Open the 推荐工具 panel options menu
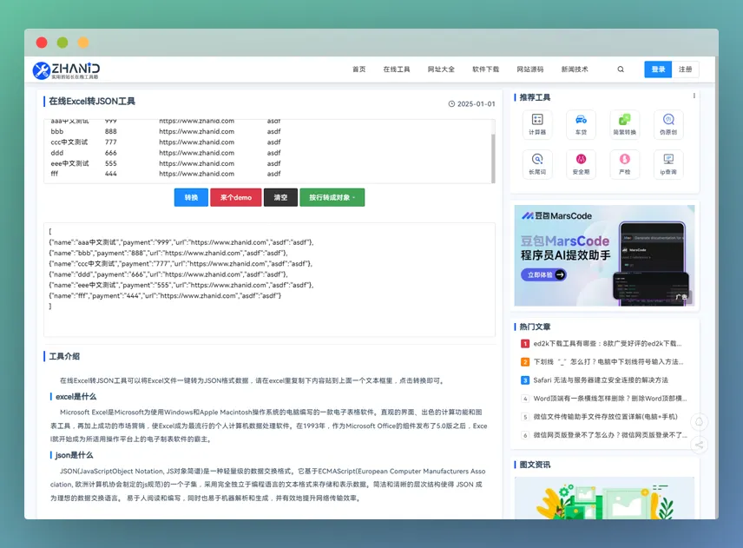This screenshot has width=743, height=548. [694, 96]
